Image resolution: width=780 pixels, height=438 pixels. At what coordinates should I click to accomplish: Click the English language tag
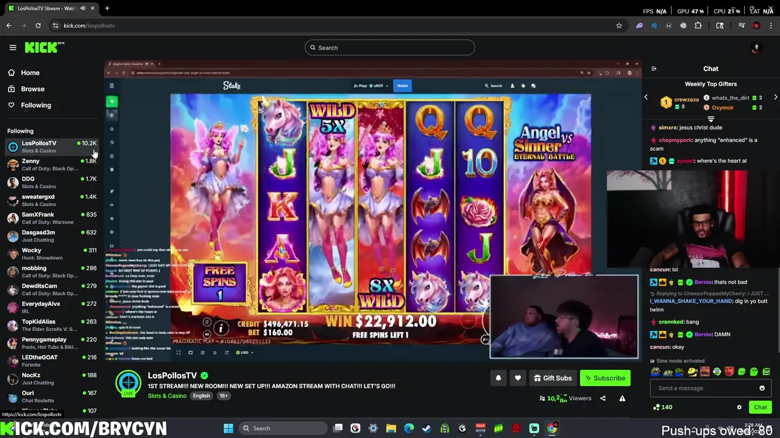coord(201,396)
